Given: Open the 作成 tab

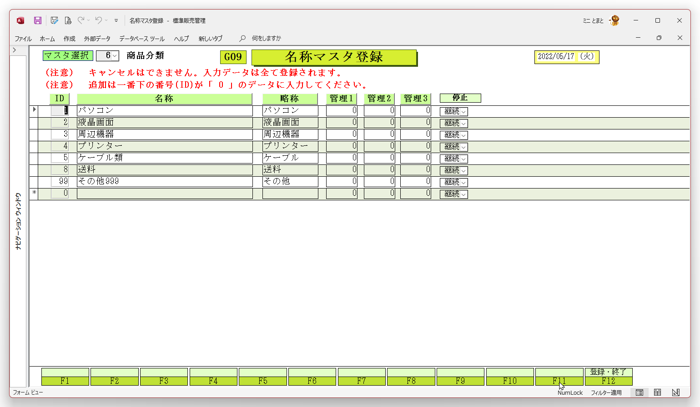Looking at the screenshot, I should [x=70, y=39].
